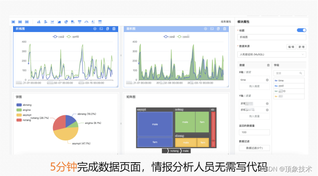The image size is (318, 176).
Task: Add a funnel chart from toolbar
Action: [80, 22]
